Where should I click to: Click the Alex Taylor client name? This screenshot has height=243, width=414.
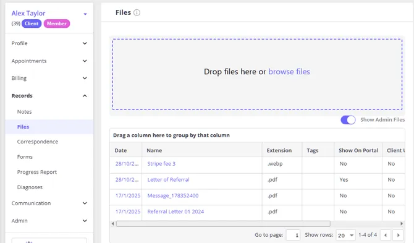[28, 13]
